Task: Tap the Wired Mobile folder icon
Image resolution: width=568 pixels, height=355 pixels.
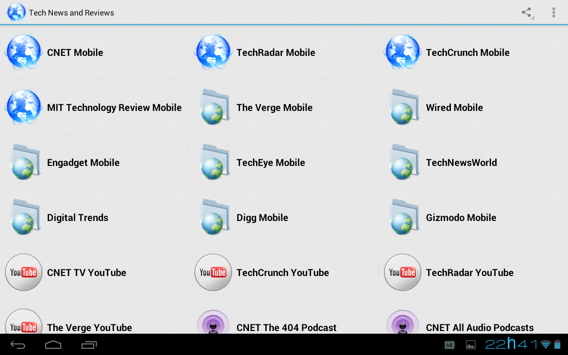Action: (x=404, y=107)
